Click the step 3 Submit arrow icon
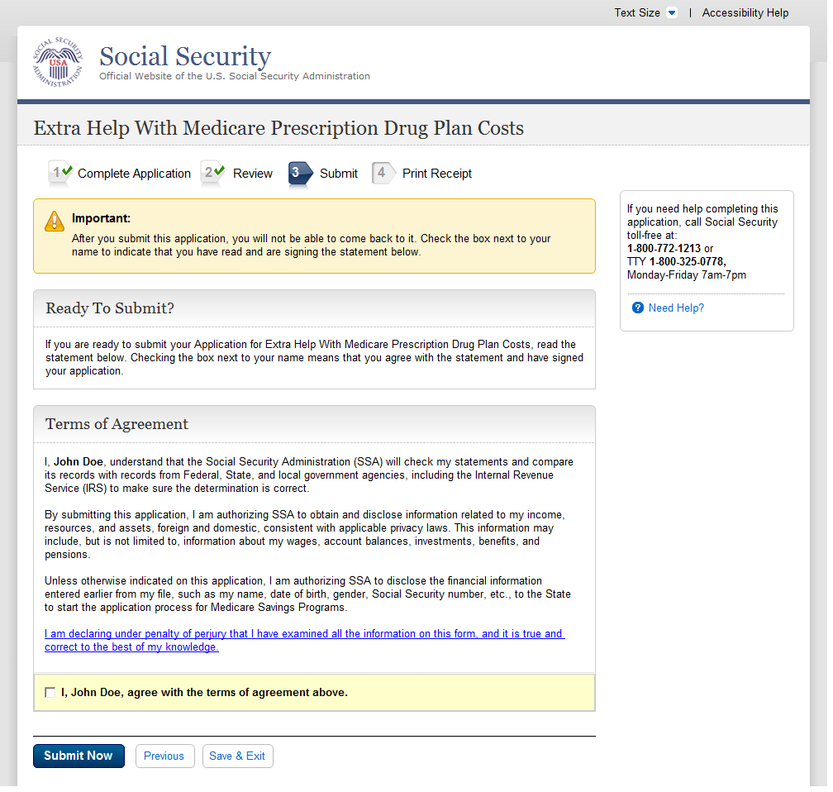This screenshot has width=833, height=792. click(x=300, y=173)
